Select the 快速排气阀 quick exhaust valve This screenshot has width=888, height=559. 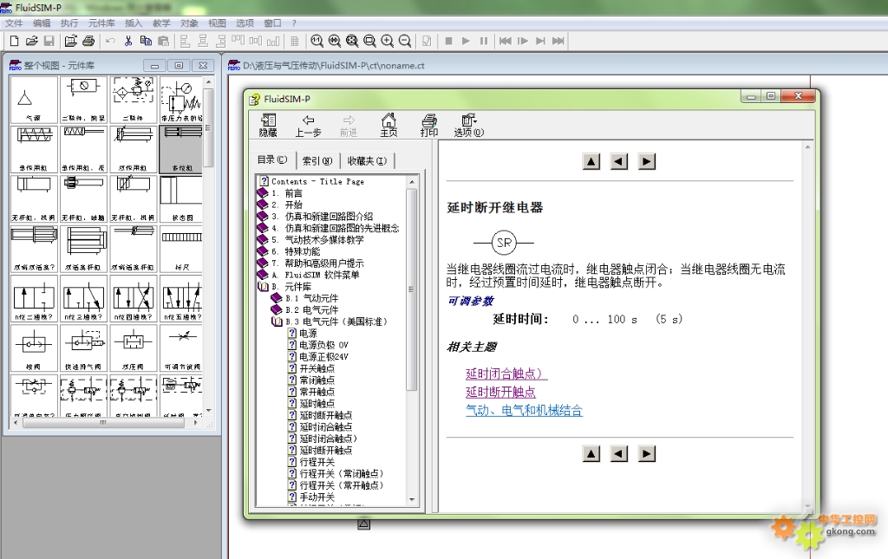point(84,348)
